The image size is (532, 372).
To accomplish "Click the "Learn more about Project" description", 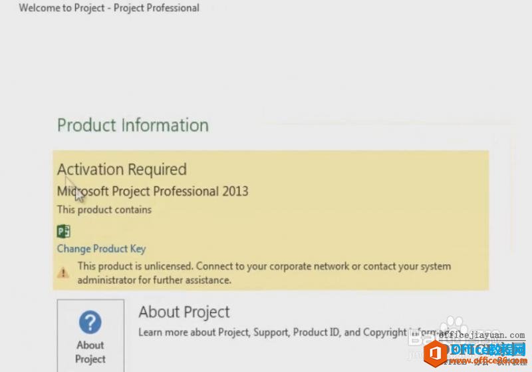I will (299, 332).
